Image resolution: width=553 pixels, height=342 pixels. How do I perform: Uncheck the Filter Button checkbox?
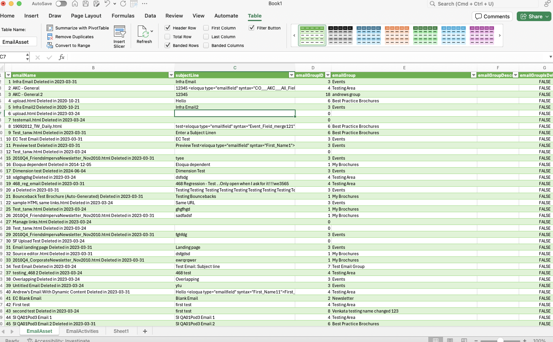[x=252, y=28]
